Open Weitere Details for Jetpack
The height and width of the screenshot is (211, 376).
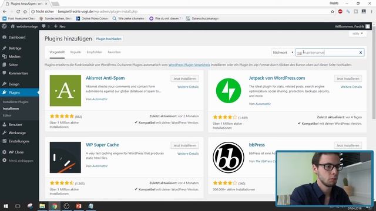[x=351, y=87]
